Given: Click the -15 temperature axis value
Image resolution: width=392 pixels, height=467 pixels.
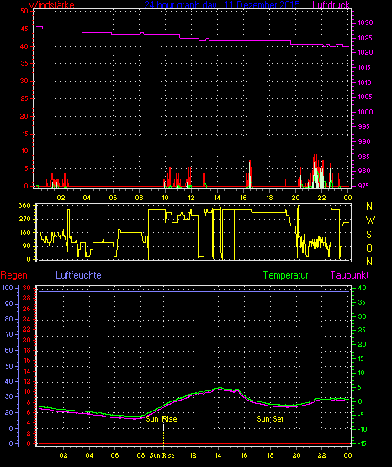Looking at the screenshot, I should click(x=362, y=443).
